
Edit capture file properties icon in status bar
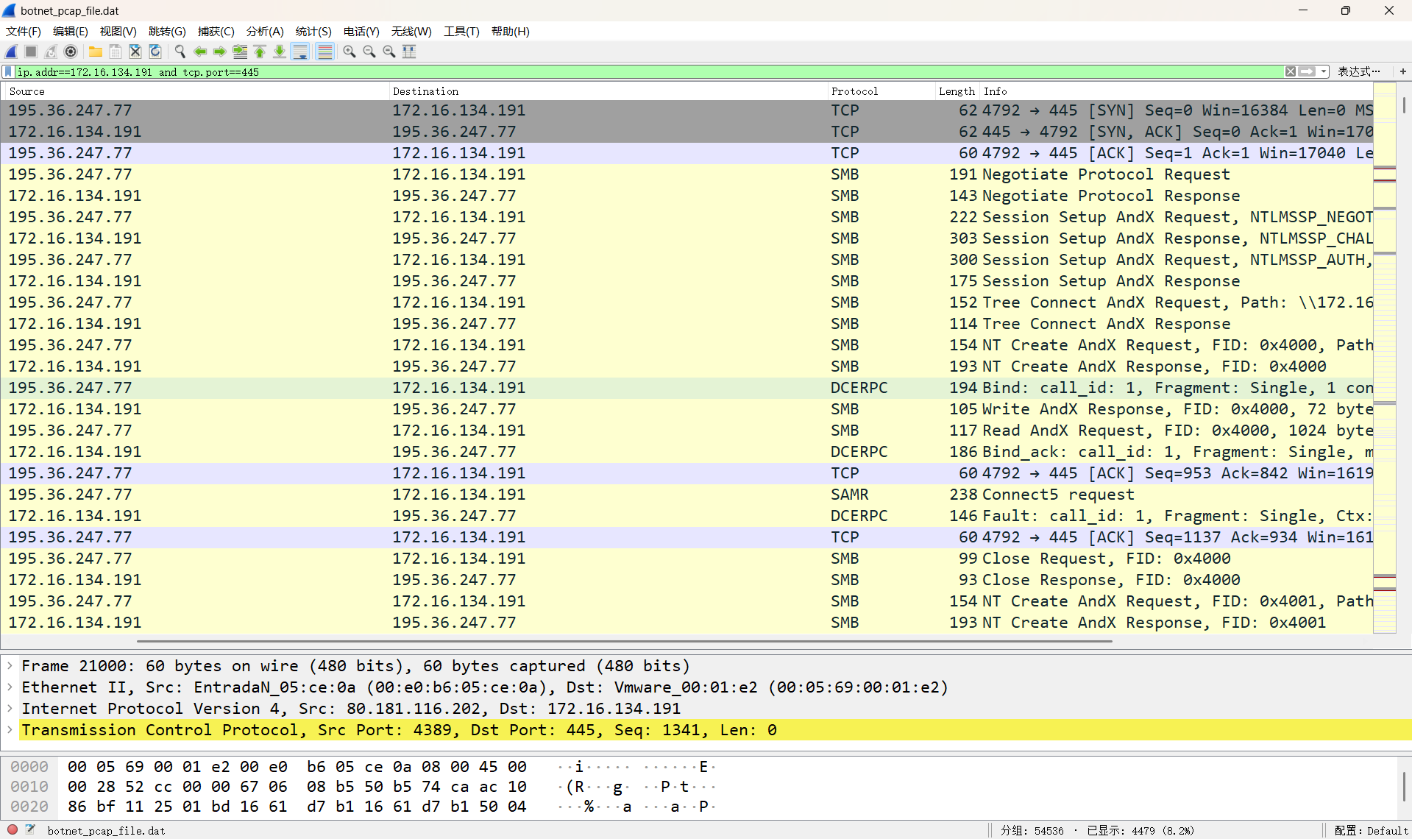tap(31, 829)
